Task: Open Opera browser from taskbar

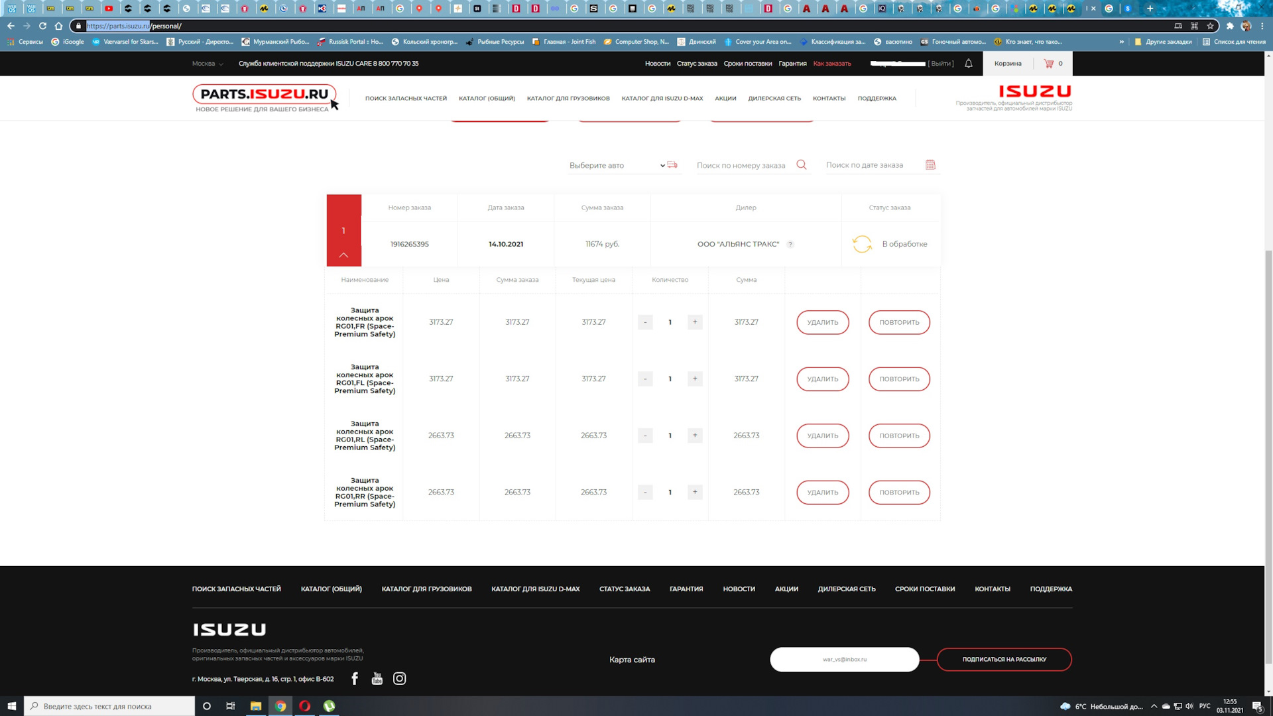Action: (x=305, y=706)
